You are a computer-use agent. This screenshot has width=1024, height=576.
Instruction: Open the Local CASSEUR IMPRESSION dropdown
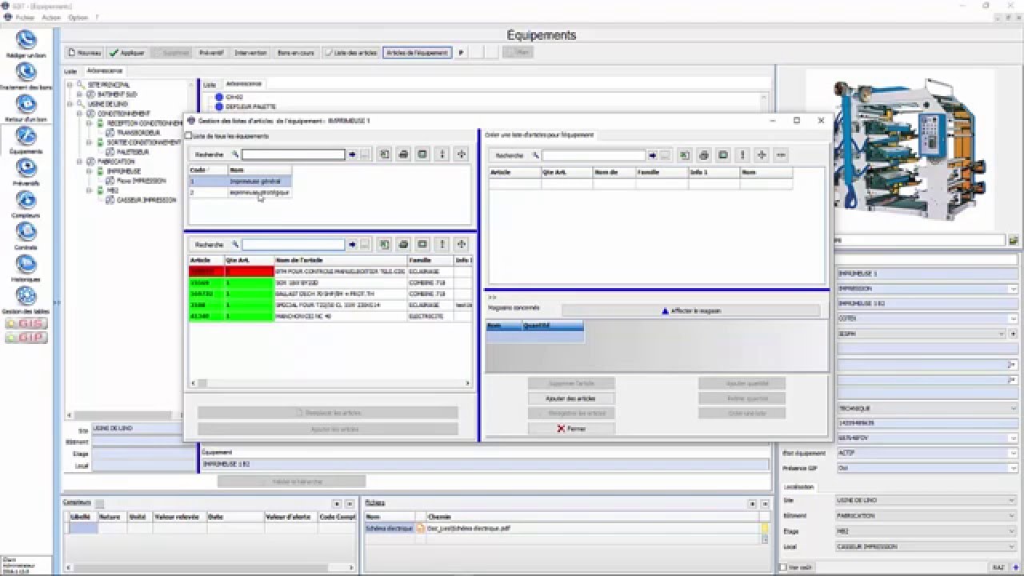[1013, 547]
